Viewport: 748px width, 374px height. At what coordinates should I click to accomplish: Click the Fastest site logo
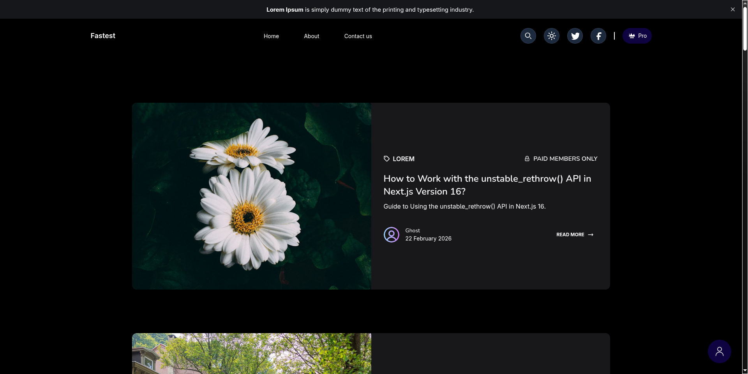[103, 36]
